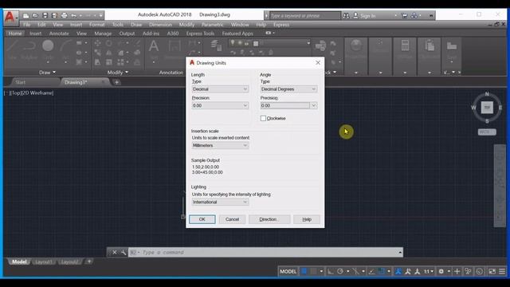Toggle grid display in status bar

304,271
